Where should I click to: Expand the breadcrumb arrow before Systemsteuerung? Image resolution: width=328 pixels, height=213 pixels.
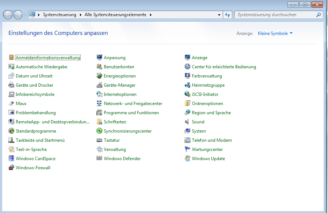(x=39, y=15)
